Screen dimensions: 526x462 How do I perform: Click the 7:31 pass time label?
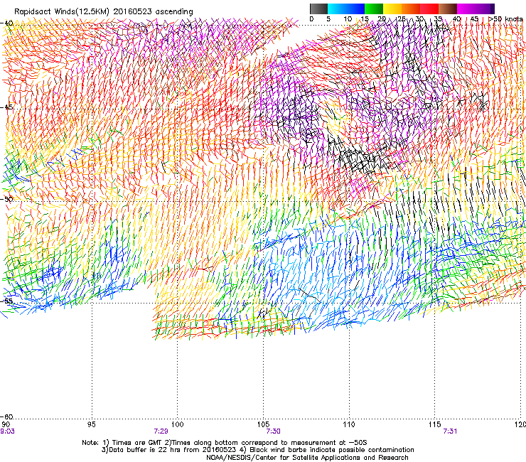(x=450, y=431)
